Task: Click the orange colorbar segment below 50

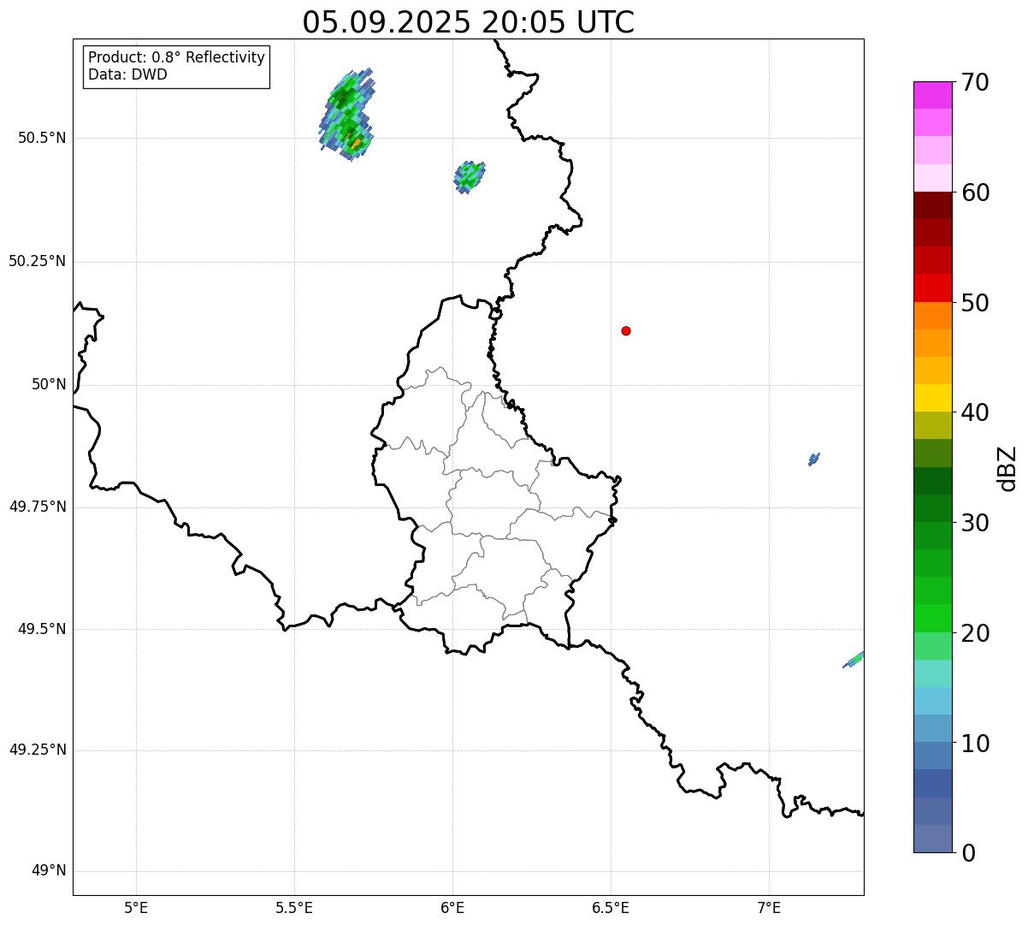Action: pyautogui.click(x=932, y=315)
